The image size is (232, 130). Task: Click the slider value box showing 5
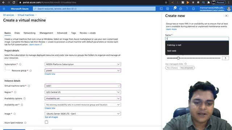click(225, 58)
